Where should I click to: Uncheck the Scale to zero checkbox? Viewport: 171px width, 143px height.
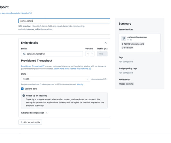click(22, 89)
